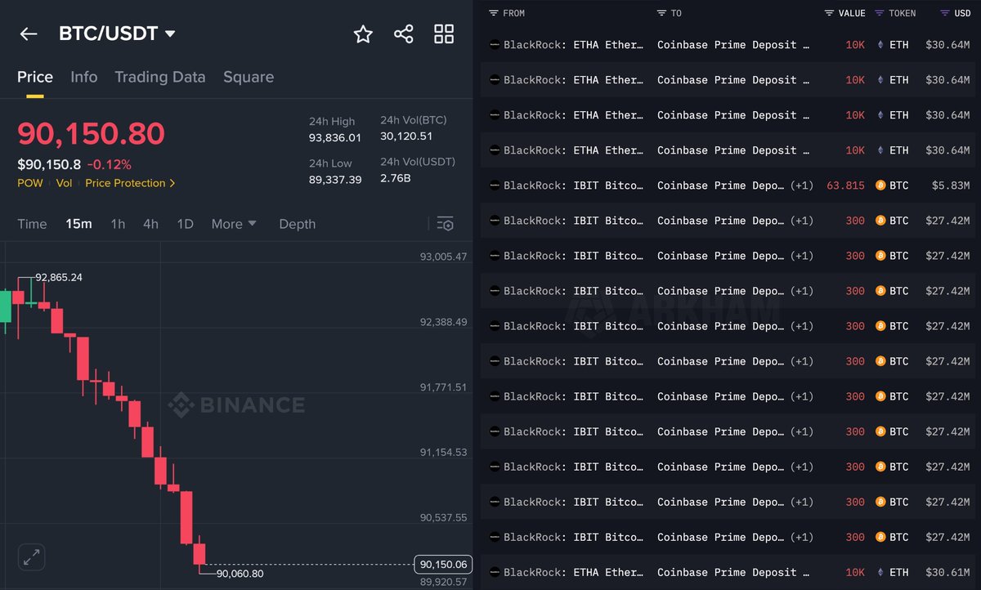Expand chart to fullscreen with the arrows icon
This screenshot has height=590, width=981.
click(x=31, y=558)
